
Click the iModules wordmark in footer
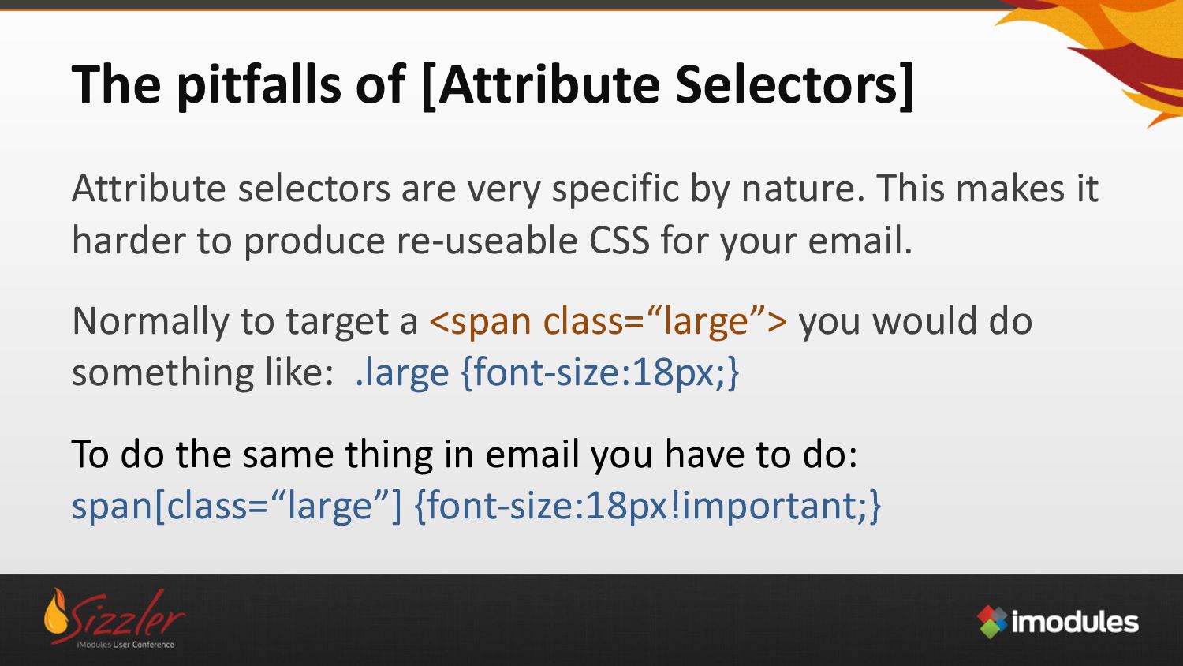1075,622
